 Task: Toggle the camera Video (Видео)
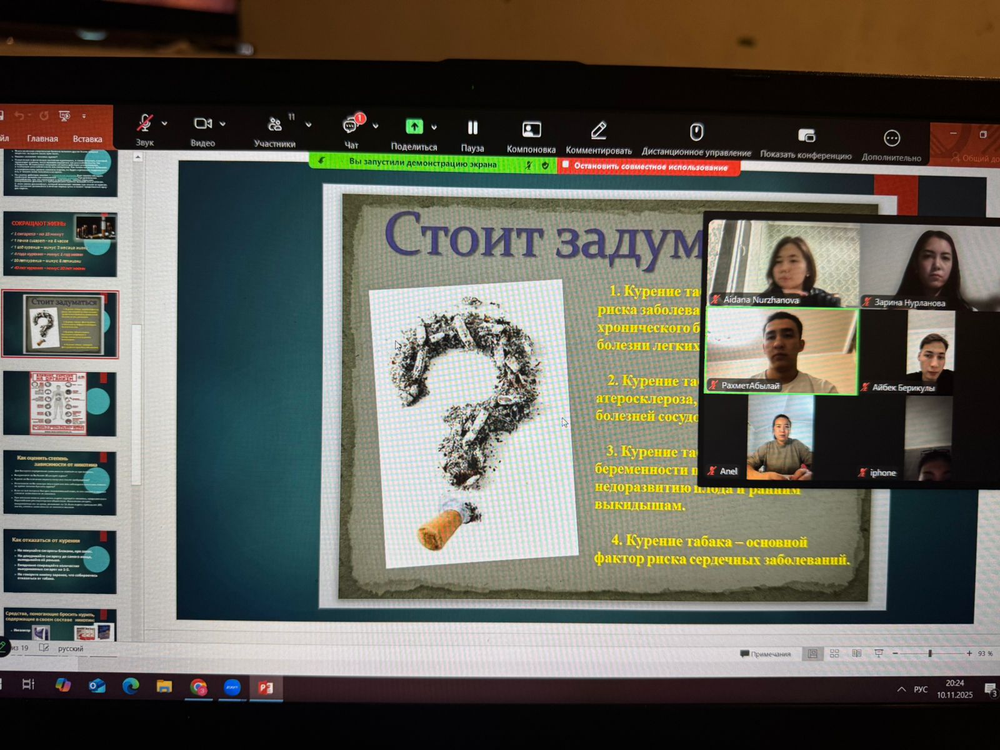click(202, 124)
